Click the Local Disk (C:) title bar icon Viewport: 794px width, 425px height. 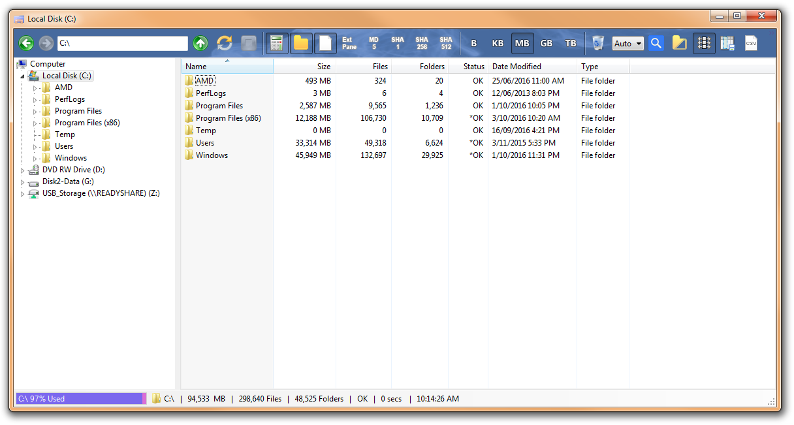[x=20, y=19]
